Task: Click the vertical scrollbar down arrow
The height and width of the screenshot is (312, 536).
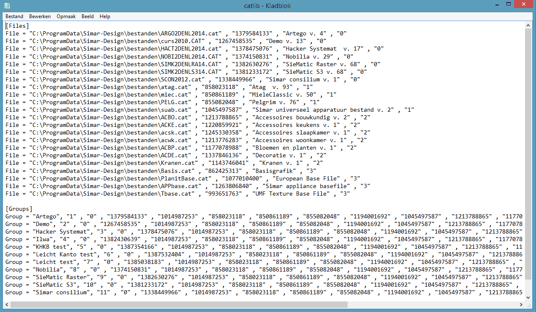Action: pyautogui.click(x=528, y=297)
